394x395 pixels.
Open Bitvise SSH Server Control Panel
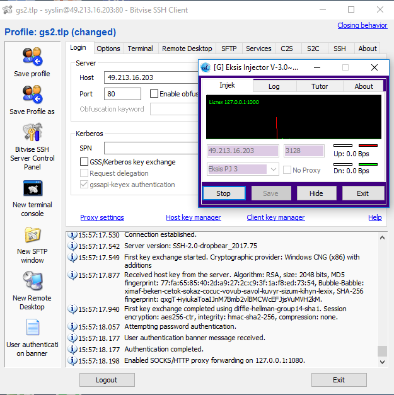(32, 132)
